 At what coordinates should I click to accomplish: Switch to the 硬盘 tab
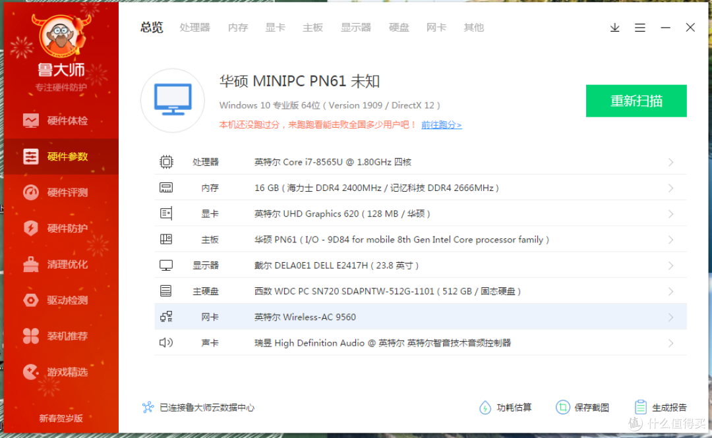pyautogui.click(x=399, y=27)
